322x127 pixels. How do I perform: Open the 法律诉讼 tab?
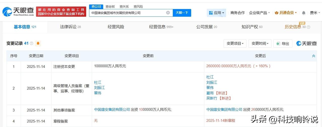70,27
